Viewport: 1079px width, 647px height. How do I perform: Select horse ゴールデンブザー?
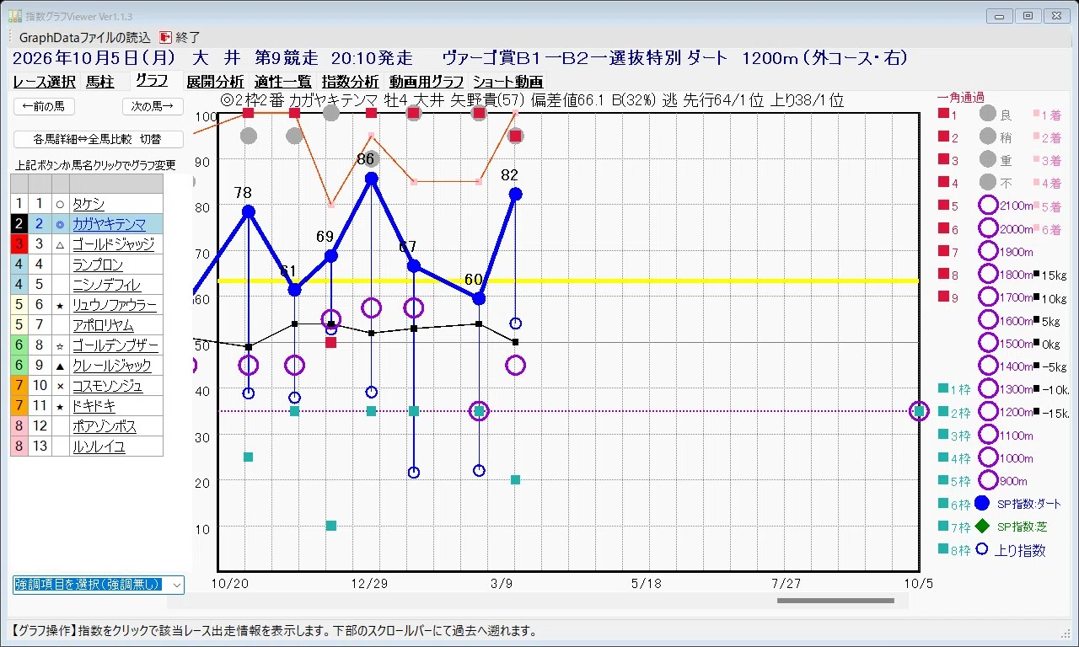click(x=115, y=345)
